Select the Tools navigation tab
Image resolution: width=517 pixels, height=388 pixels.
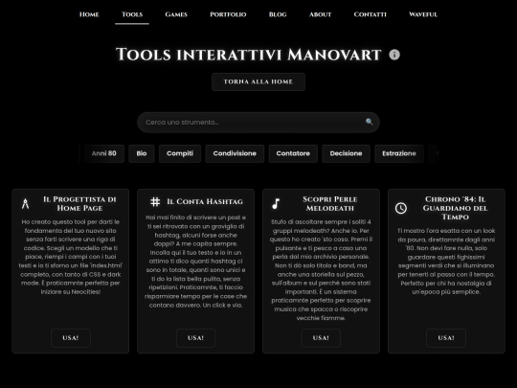click(x=132, y=14)
